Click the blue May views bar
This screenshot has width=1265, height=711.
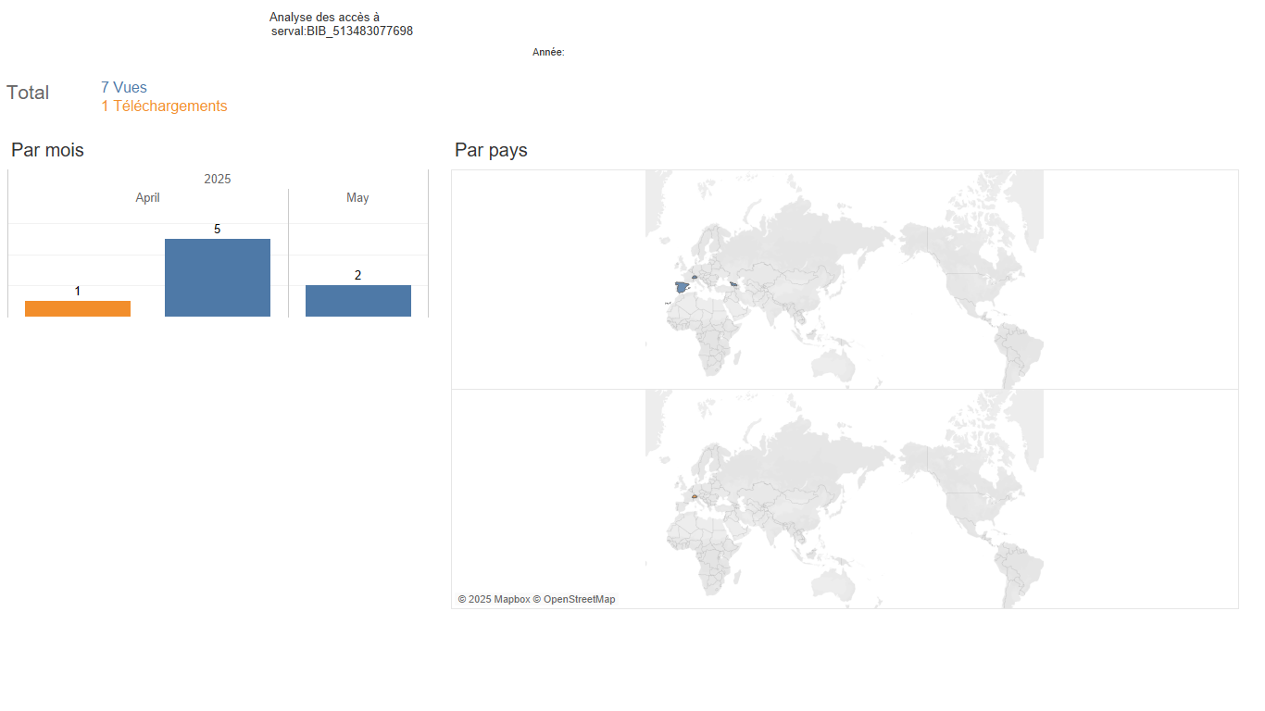tap(358, 301)
